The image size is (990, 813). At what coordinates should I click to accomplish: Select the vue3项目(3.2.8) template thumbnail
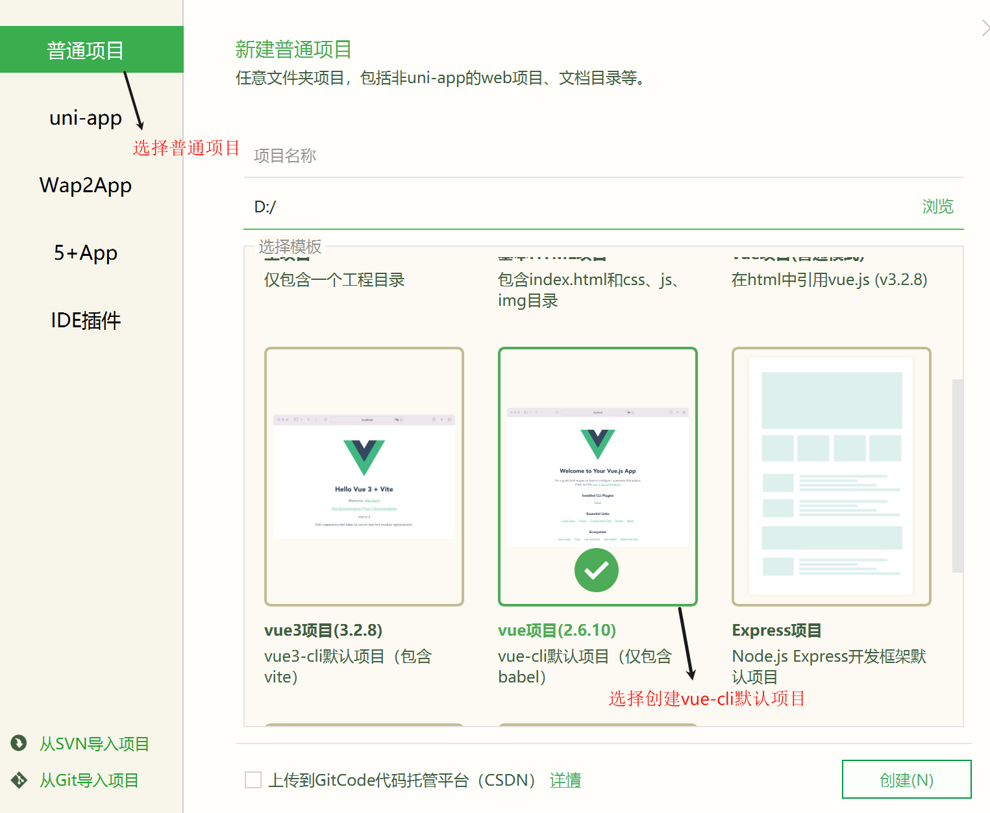(364, 477)
